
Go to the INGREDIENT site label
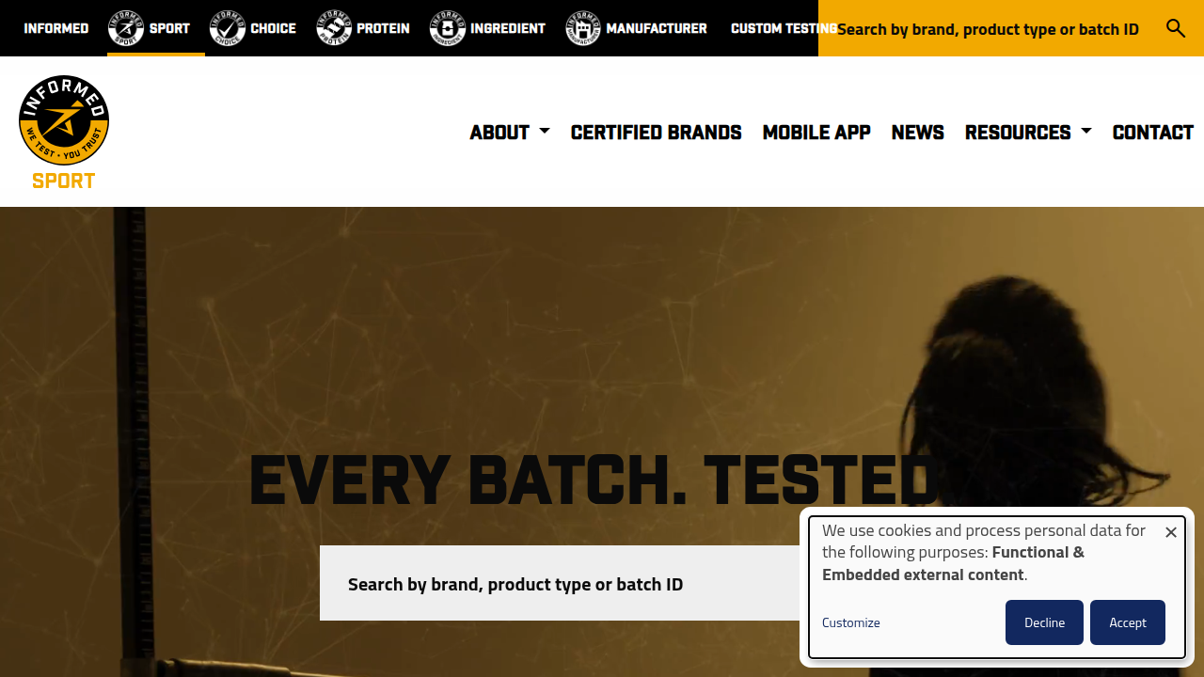click(x=508, y=28)
